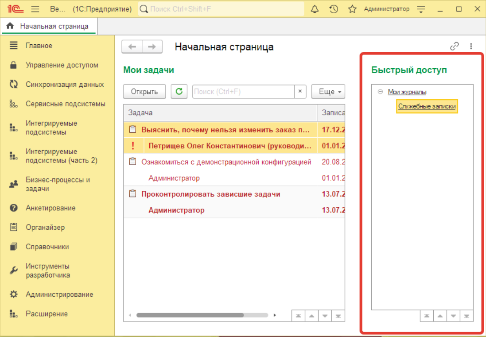Open the history clock icon

tap(334, 9)
